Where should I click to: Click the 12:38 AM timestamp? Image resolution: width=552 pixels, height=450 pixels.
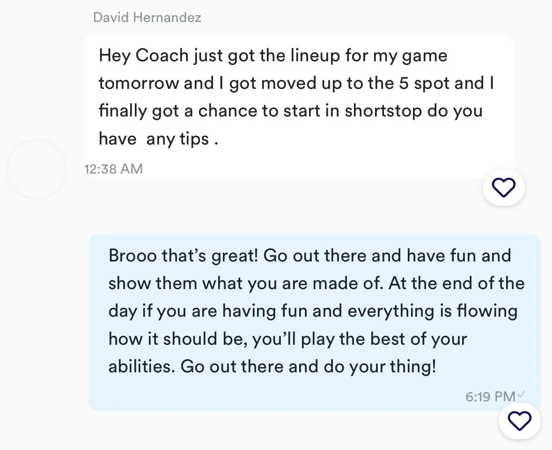[x=113, y=169]
